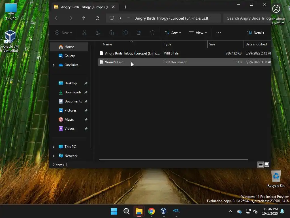290x218 pixels.
Task: Open Dolphin emulator from the taskbar
Action: 176,211
